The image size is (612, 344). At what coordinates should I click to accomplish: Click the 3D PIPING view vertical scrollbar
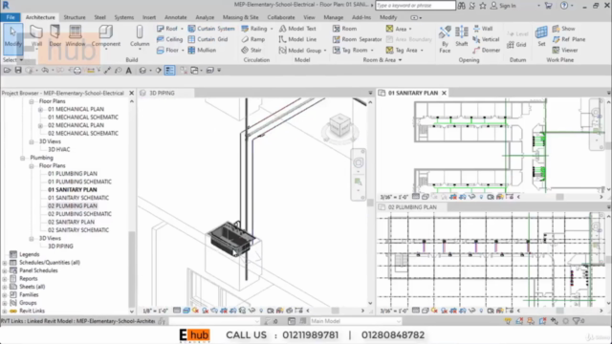click(370, 203)
